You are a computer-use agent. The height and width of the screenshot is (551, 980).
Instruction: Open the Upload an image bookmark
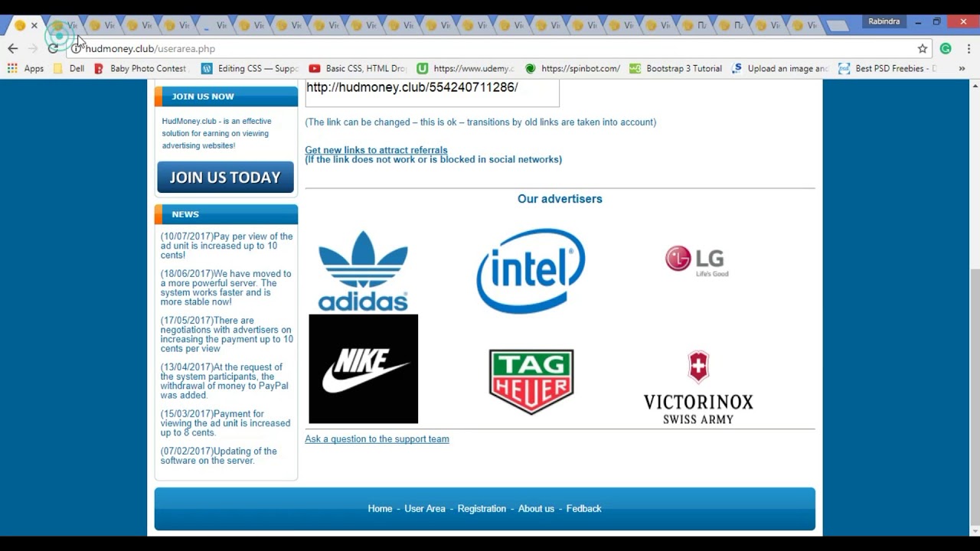pos(780,68)
